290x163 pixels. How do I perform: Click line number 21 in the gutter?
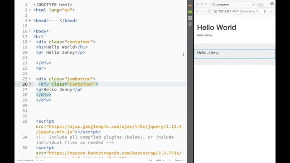point(25,58)
